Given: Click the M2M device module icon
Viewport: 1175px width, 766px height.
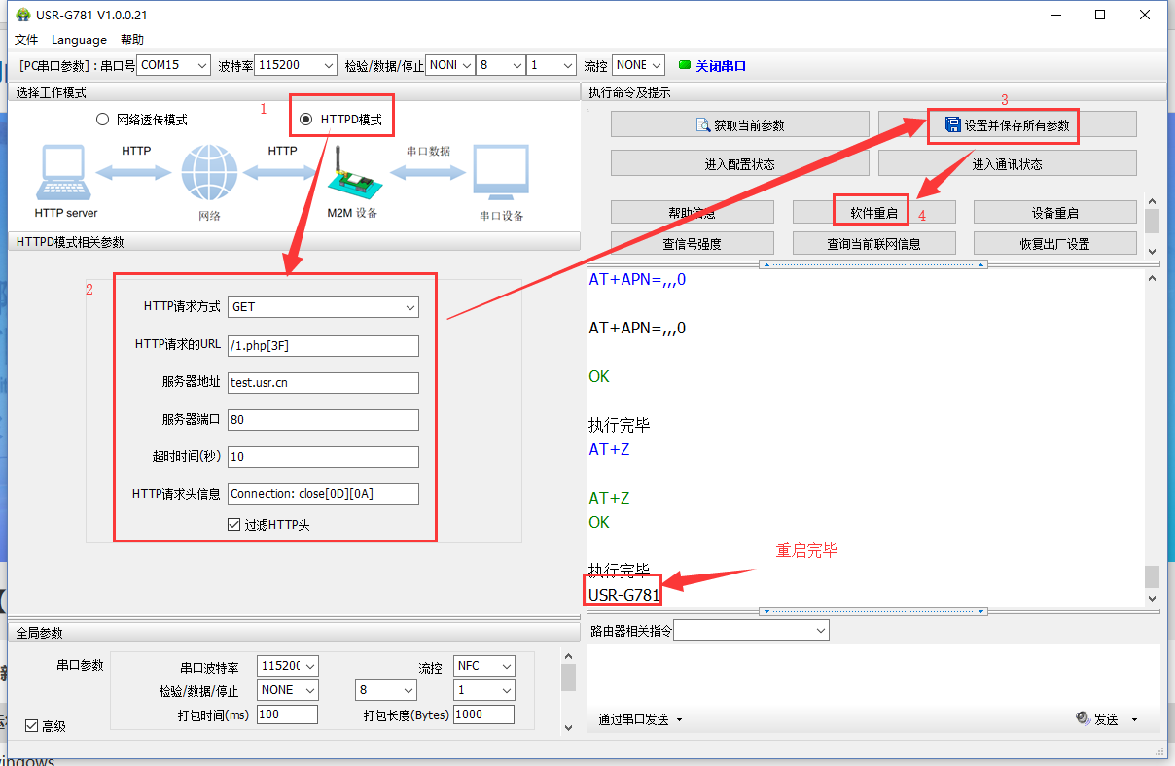Looking at the screenshot, I should coord(352,175).
